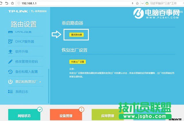Click the clock-restore icon for 备份和载入配置
Viewport: 184px width, 121px height.
tap(10, 72)
